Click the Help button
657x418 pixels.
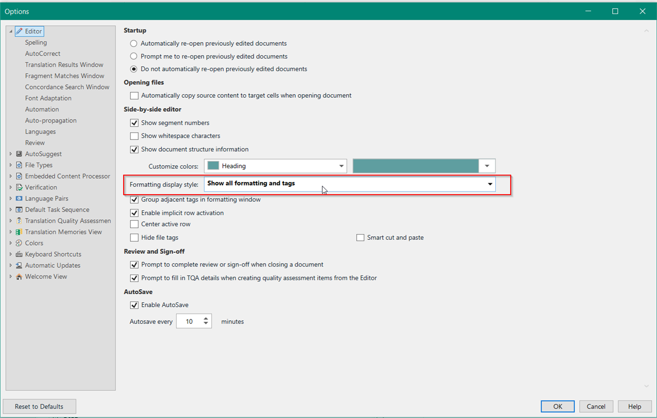coord(635,406)
